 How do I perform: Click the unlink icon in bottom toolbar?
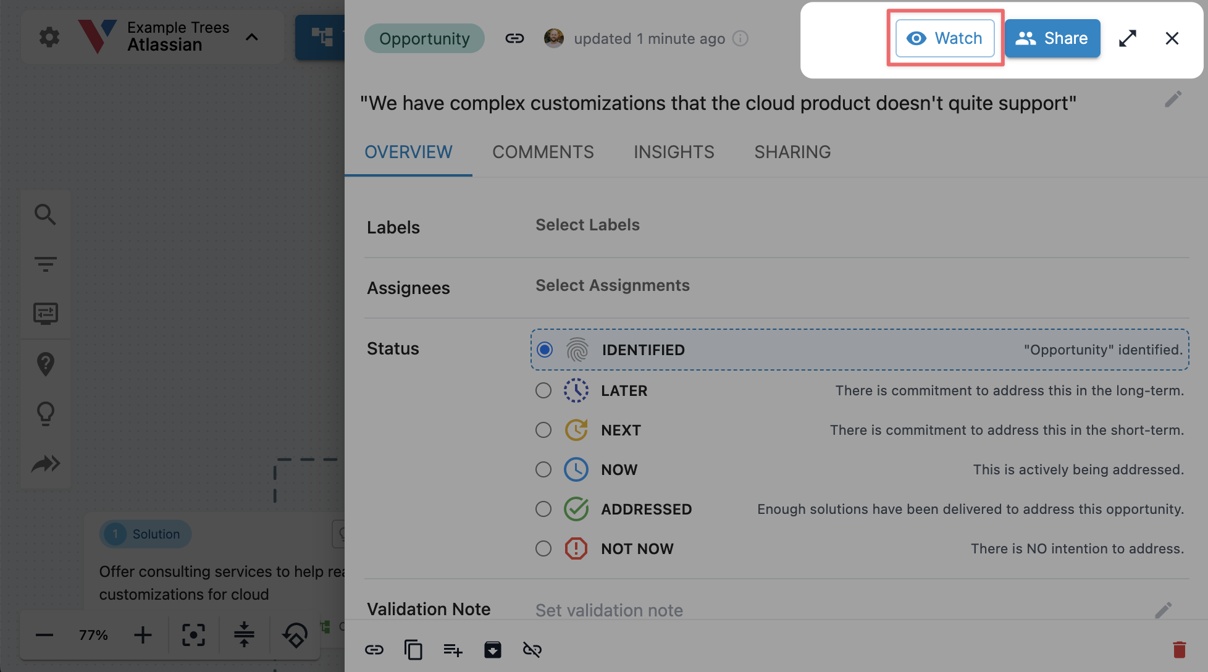pos(532,650)
